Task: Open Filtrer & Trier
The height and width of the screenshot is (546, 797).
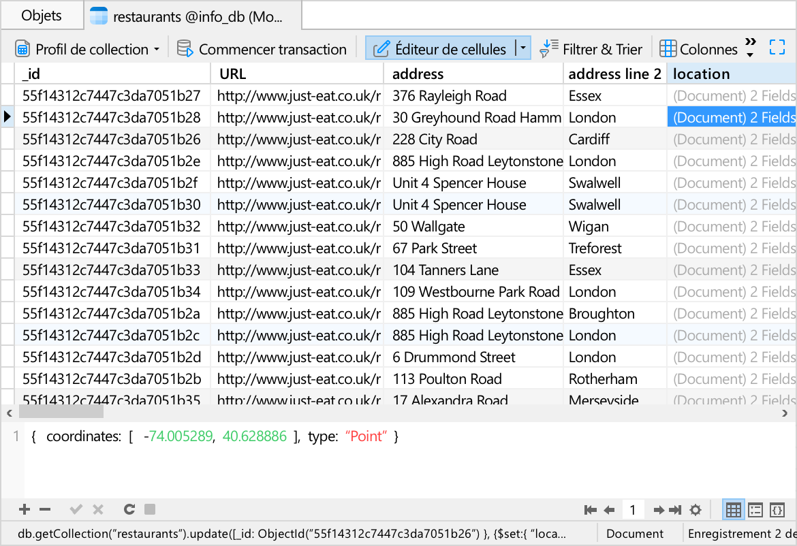Action: tap(591, 49)
